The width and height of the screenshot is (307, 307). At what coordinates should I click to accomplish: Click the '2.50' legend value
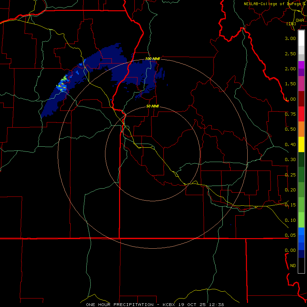click(x=290, y=54)
